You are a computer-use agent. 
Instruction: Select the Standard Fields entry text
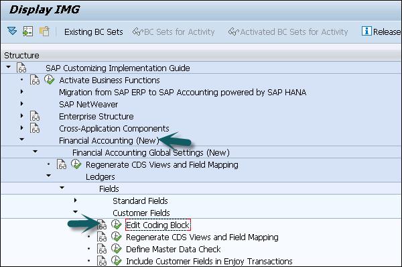(x=140, y=201)
